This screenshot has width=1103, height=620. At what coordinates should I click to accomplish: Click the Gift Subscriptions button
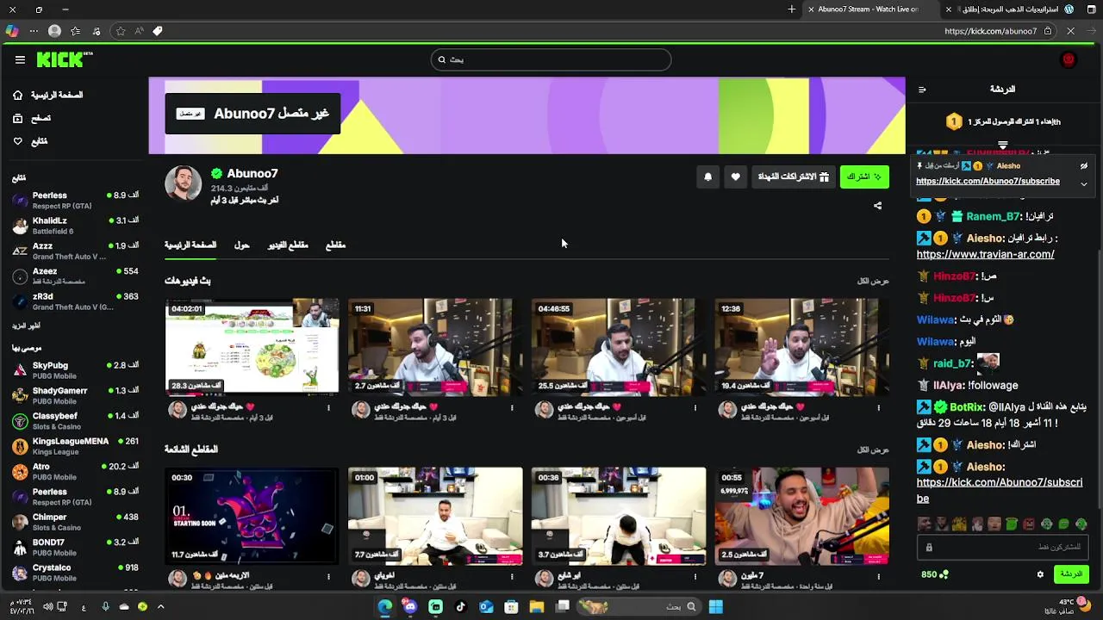[x=793, y=177]
